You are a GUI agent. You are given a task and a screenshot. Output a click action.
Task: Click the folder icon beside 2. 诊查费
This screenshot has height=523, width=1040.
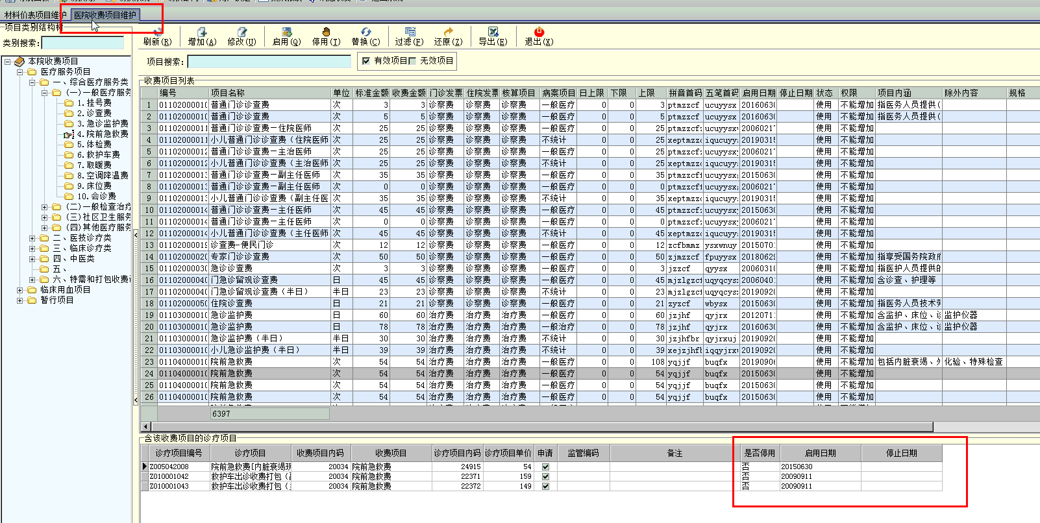coord(69,114)
